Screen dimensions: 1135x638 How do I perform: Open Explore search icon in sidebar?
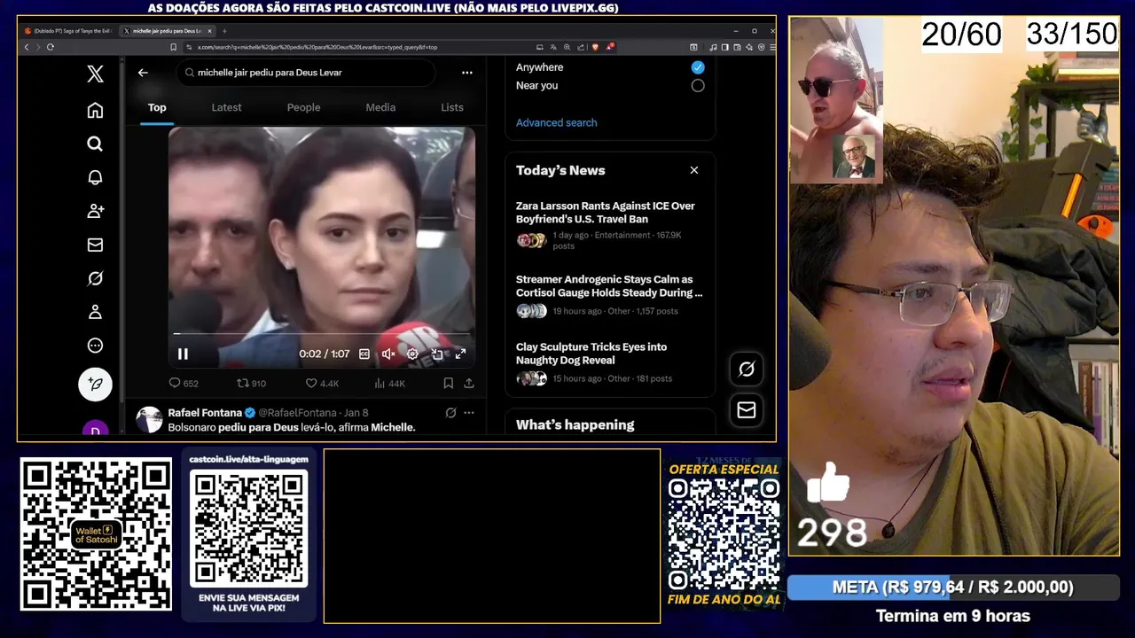[x=95, y=144]
